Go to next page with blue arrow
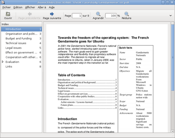Viewport: 175px width, 138px height. pos(52,14)
